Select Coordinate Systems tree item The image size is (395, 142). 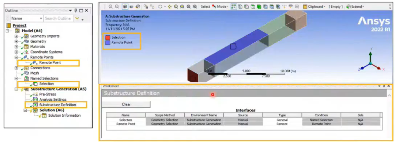tap(46, 52)
